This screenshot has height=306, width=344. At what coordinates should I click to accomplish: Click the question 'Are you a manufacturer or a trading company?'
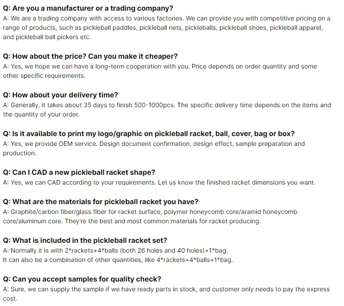(88, 8)
